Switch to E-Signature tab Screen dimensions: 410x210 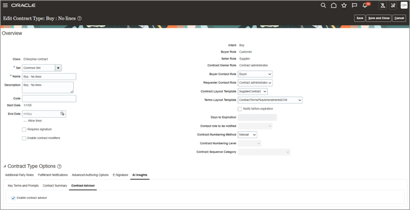click(x=120, y=175)
